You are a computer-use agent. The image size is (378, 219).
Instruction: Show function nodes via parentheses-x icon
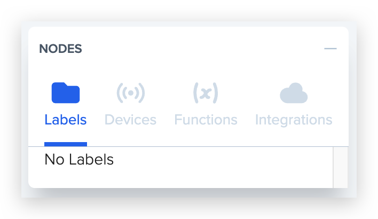pos(206,93)
